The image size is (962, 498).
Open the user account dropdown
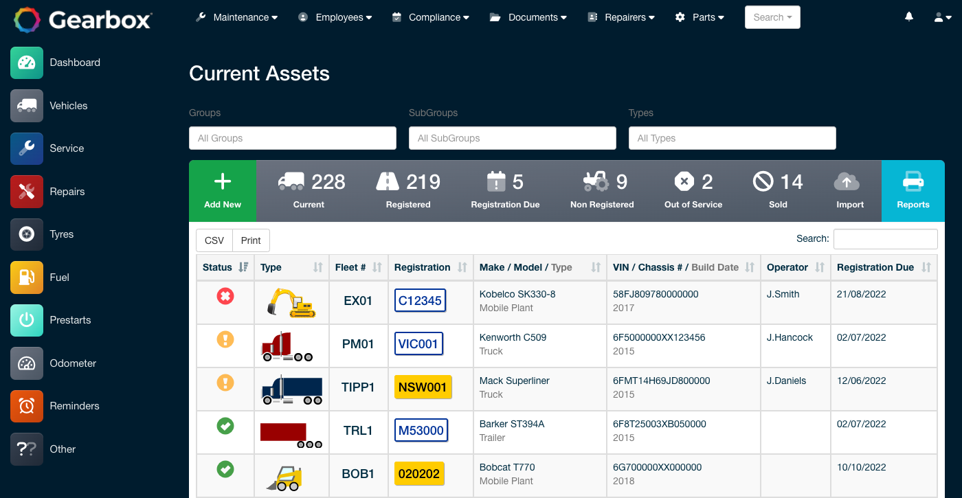942,17
